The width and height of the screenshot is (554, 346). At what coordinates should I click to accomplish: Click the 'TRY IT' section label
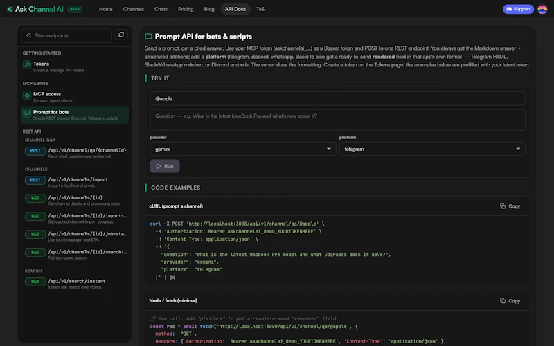tap(160, 78)
